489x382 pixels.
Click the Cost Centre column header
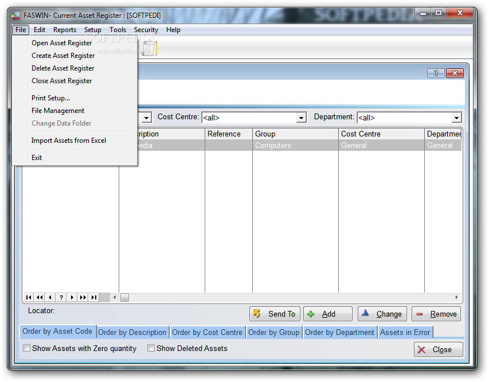pyautogui.click(x=381, y=134)
